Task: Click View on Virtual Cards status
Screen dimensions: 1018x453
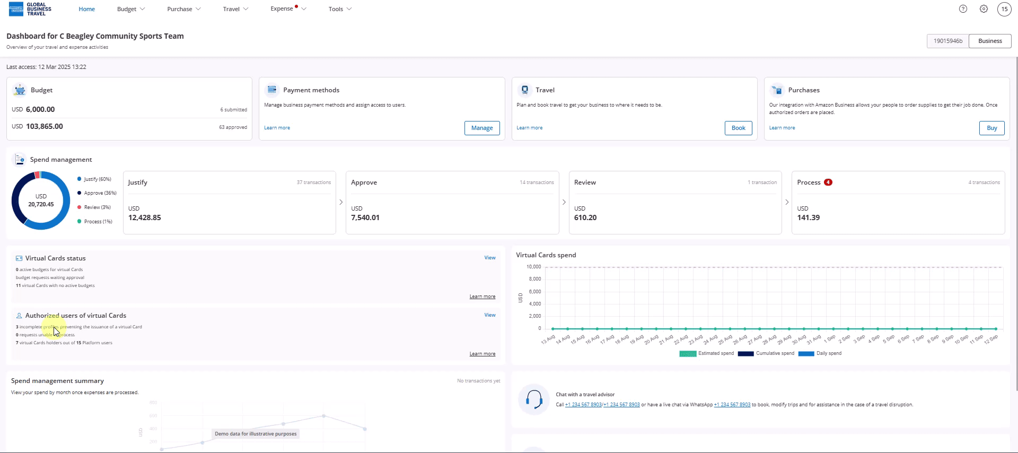Action: [x=490, y=258]
